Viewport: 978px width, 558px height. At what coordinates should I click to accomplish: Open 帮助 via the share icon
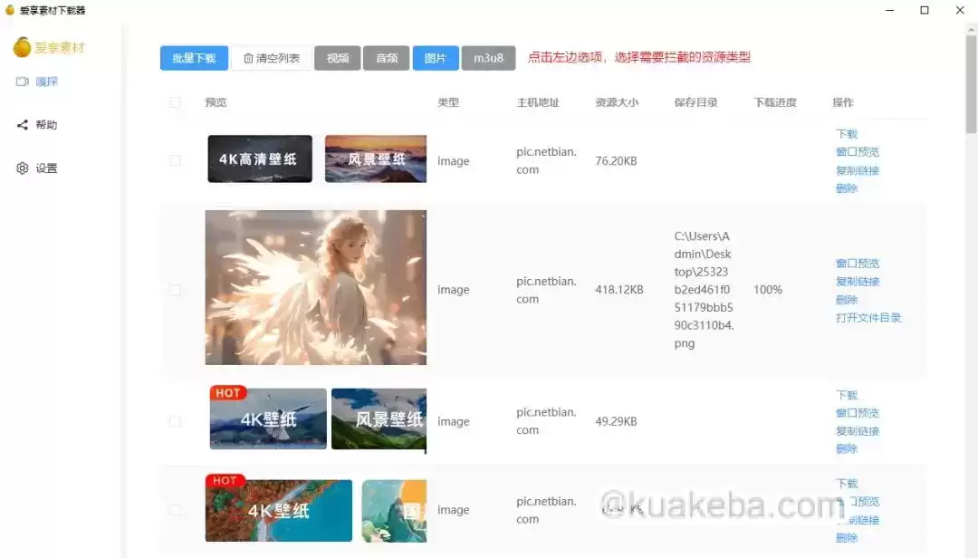coord(23,124)
